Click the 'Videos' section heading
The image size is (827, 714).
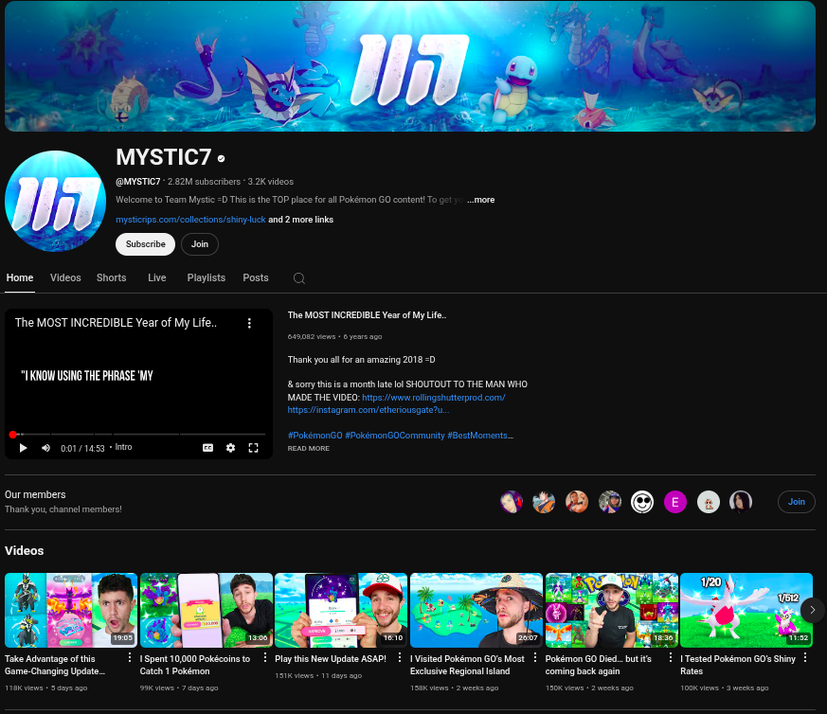[25, 550]
